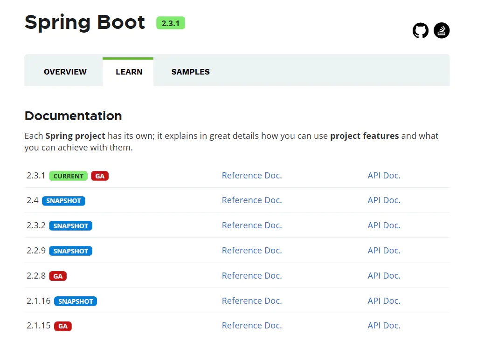Click the version number 2.2.9
Screen dimensions: 484x348
point(36,250)
